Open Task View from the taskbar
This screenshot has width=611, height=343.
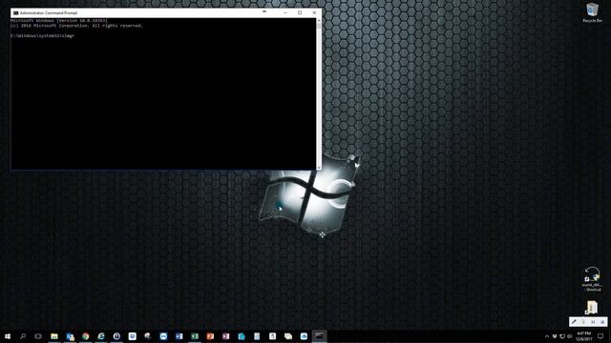[38, 336]
